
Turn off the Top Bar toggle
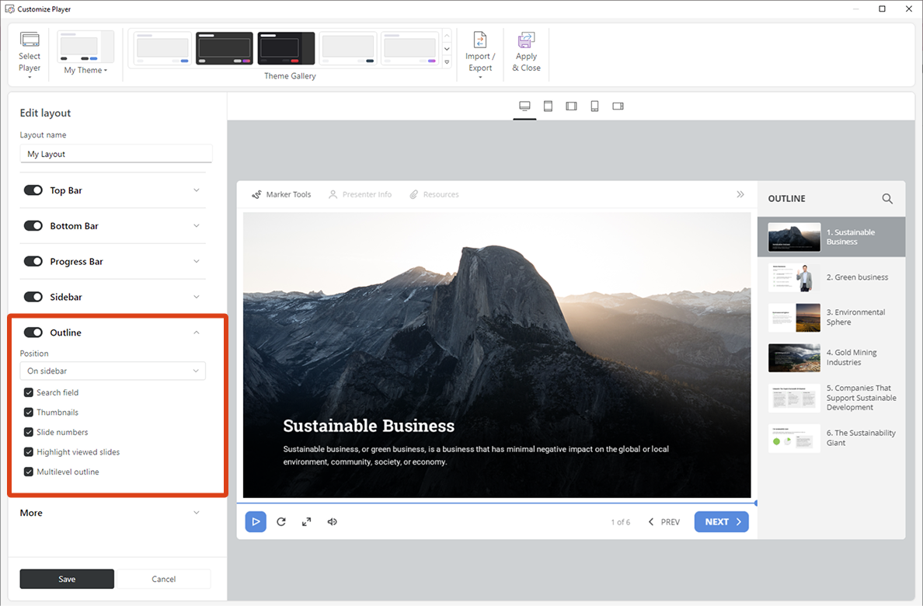[33, 190]
